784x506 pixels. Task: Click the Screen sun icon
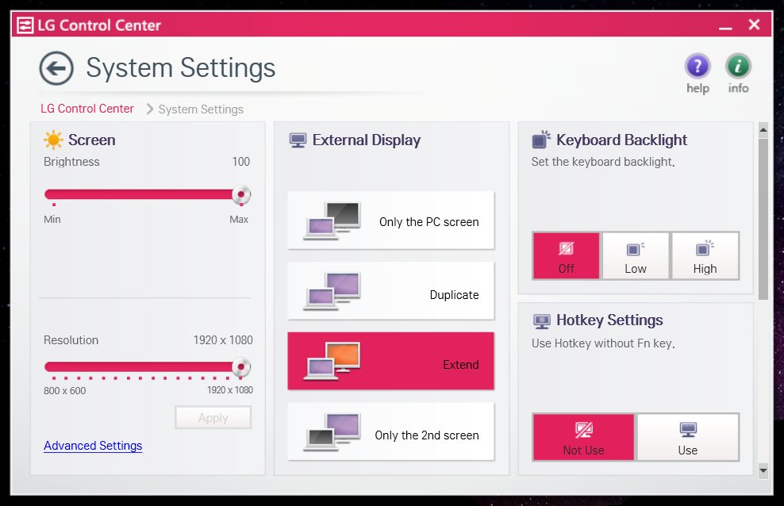tap(53, 140)
